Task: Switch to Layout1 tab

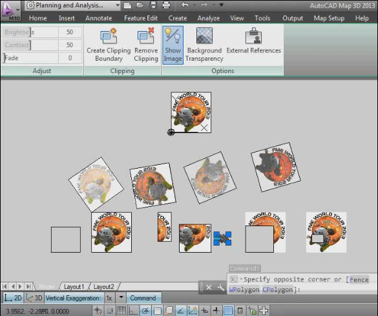Action: [74, 287]
